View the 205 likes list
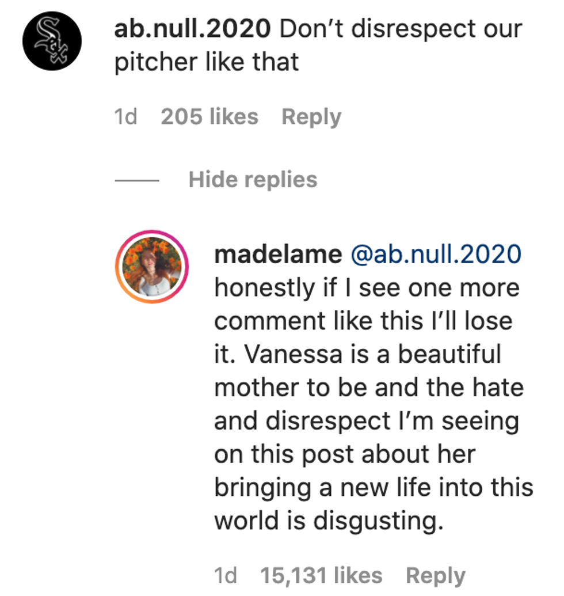The height and width of the screenshot is (596, 564). click(209, 117)
